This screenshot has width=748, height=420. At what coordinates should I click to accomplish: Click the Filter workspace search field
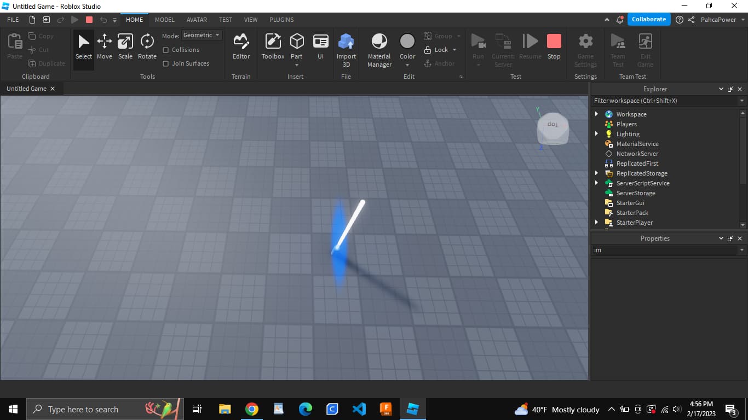coord(665,101)
